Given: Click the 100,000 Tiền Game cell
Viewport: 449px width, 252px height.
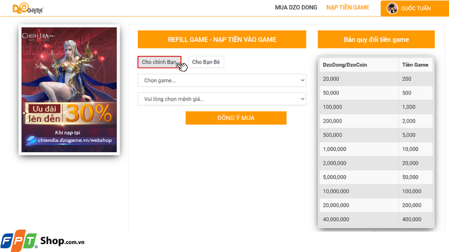Looking at the screenshot, I should 416,191.
